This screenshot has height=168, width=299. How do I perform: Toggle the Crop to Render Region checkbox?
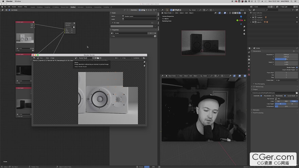(297, 70)
